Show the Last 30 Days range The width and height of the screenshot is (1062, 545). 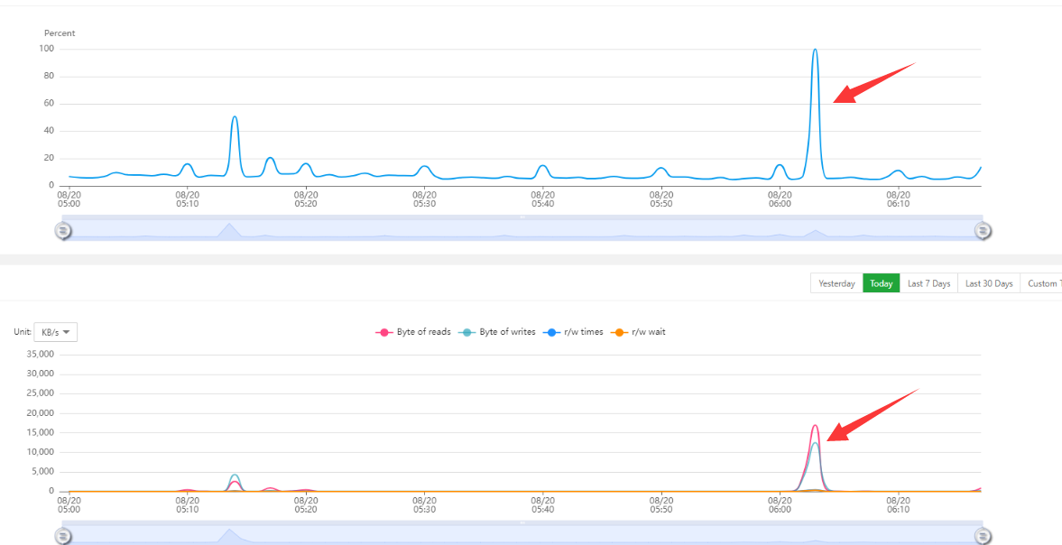pos(989,283)
